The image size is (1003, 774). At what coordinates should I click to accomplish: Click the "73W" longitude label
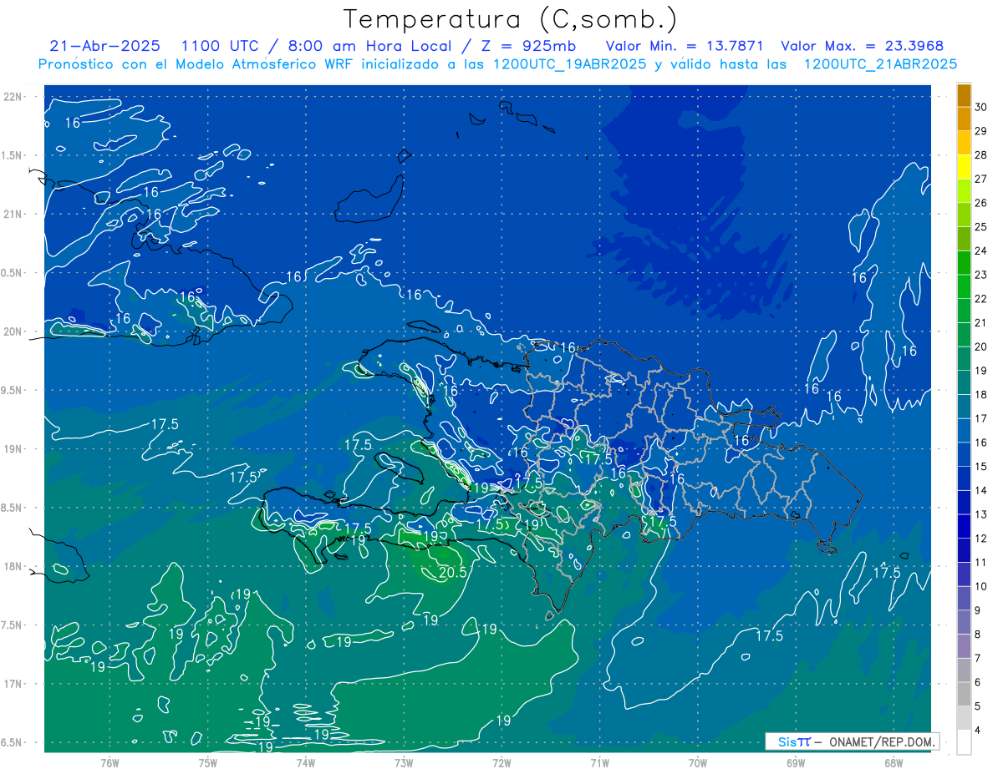click(404, 762)
